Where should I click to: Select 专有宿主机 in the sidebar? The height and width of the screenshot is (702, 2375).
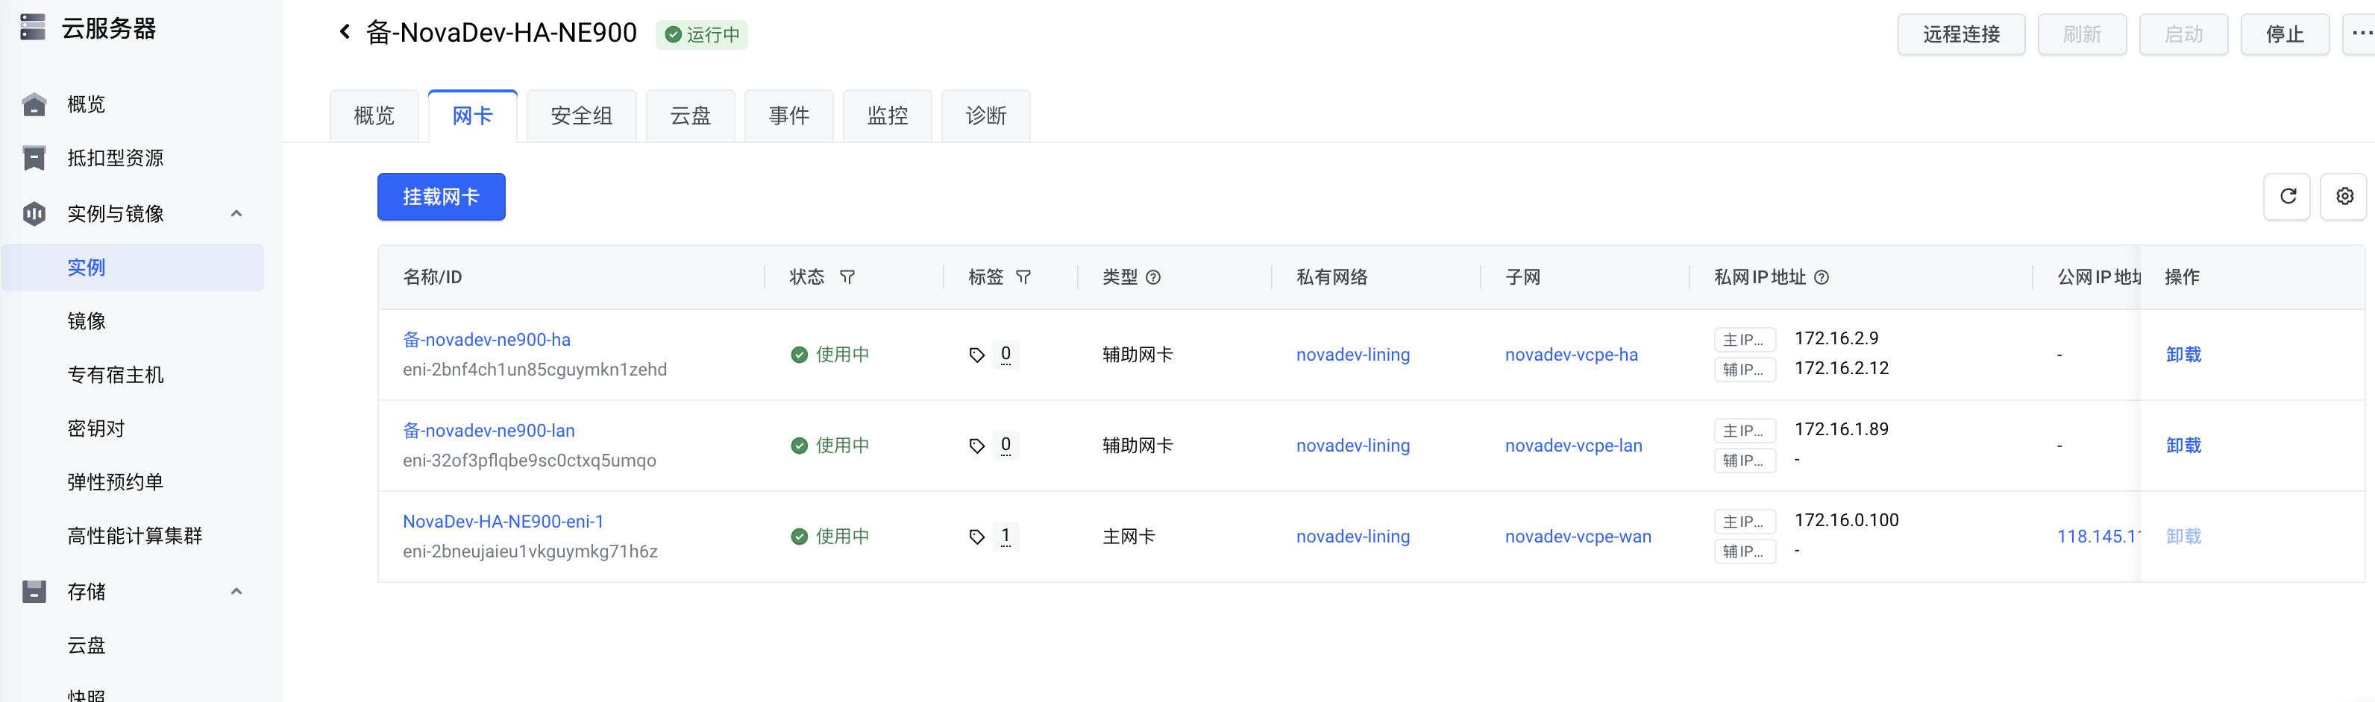click(x=116, y=375)
